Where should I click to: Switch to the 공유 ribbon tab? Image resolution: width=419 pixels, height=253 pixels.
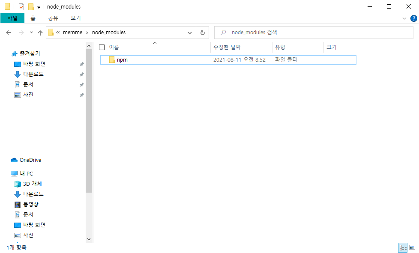[x=53, y=18]
